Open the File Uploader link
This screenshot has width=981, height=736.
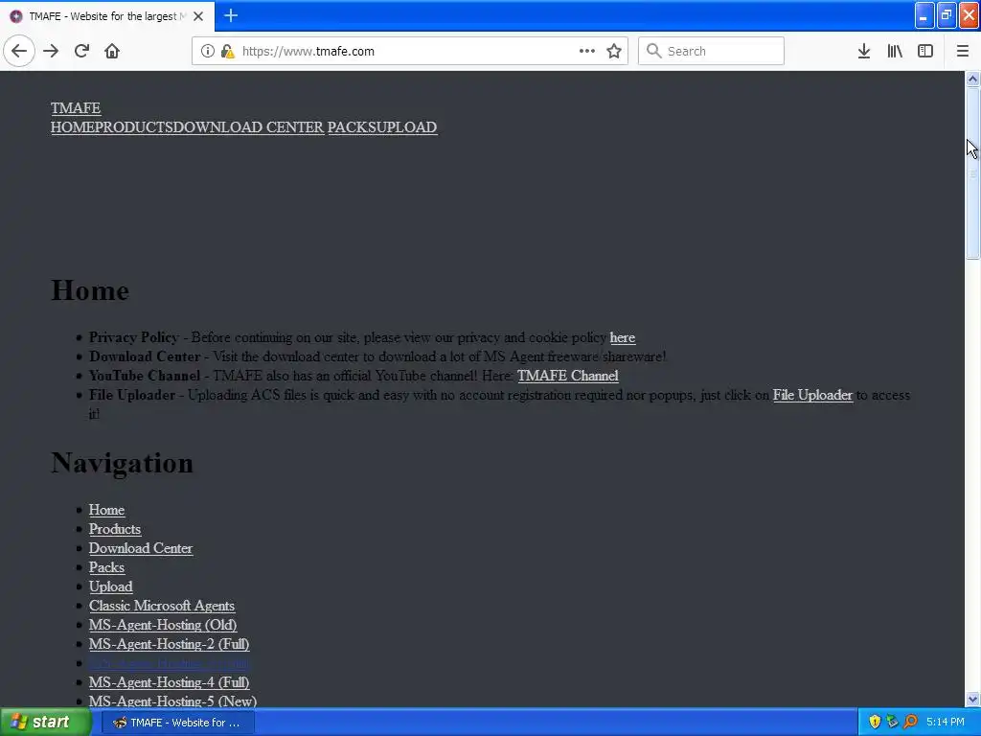[812, 395]
